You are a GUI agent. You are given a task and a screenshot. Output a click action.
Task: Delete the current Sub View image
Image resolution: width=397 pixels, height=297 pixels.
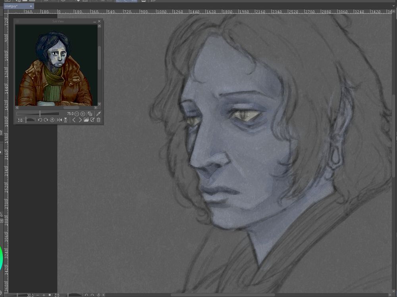[x=98, y=120]
